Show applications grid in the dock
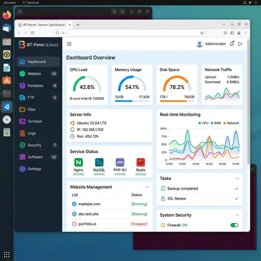This screenshot has width=261, height=261. [7, 255]
